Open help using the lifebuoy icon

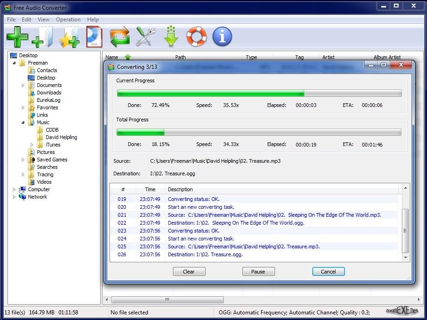[197, 37]
